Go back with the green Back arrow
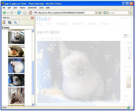 [4, 13]
